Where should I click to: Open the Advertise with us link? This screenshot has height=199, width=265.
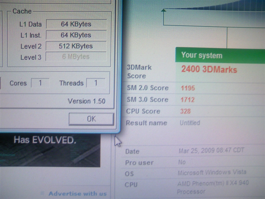(x=78, y=193)
